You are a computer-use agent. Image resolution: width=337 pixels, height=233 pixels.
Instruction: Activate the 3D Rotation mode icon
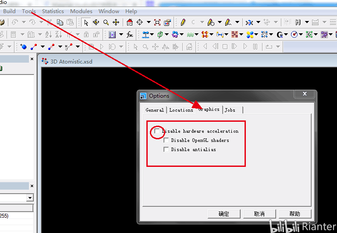pyautogui.click(x=96, y=22)
